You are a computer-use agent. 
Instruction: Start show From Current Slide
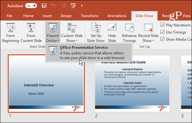tap(31, 33)
